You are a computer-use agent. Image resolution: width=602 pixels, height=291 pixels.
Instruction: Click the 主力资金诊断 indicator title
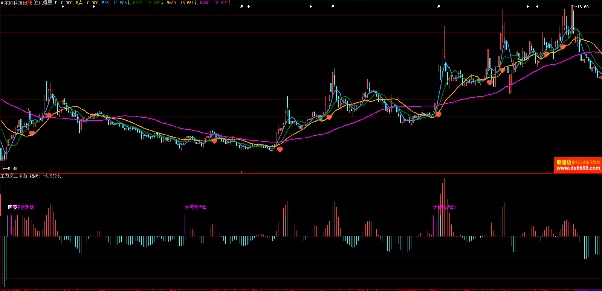pos(14,176)
